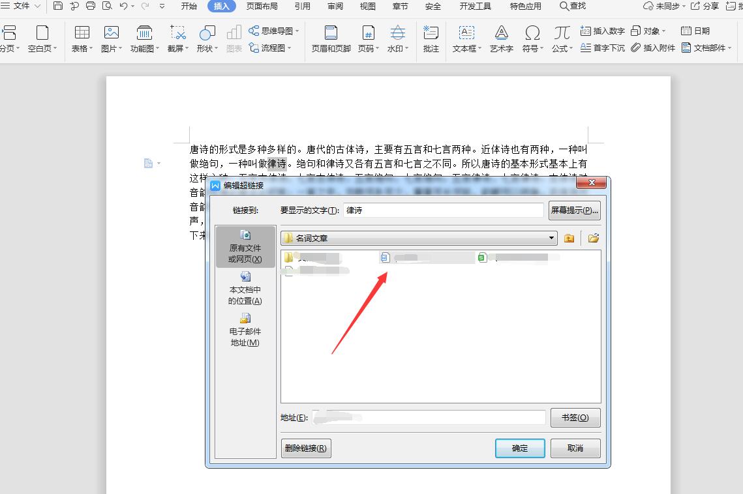Switch to the Start (开始) tab

click(x=189, y=6)
